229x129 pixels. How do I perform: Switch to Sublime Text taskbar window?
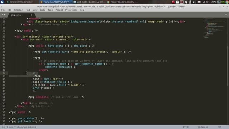[x=56, y=2]
